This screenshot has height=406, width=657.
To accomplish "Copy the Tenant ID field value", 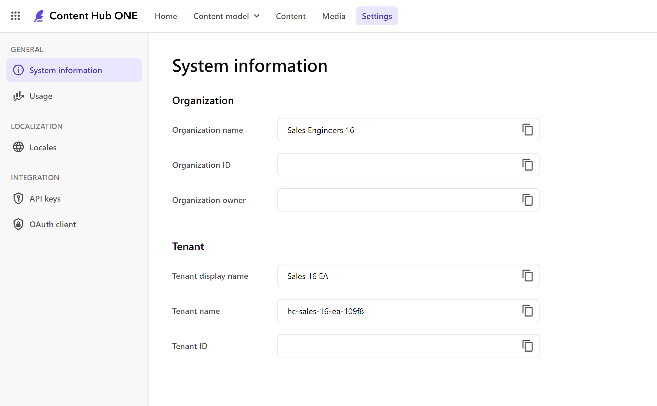I will (528, 345).
